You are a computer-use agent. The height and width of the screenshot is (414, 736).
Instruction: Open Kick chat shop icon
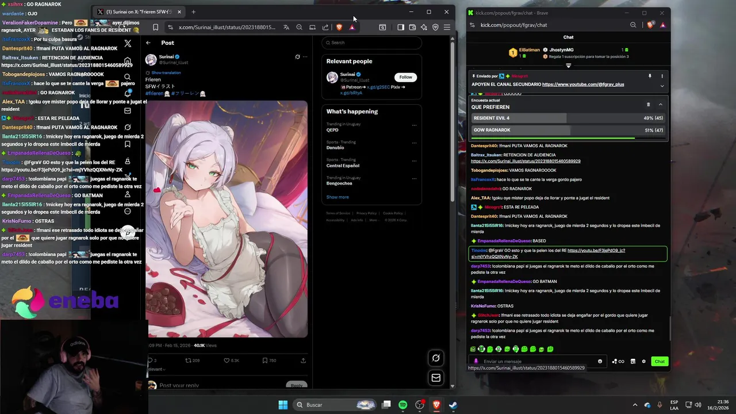633,362
